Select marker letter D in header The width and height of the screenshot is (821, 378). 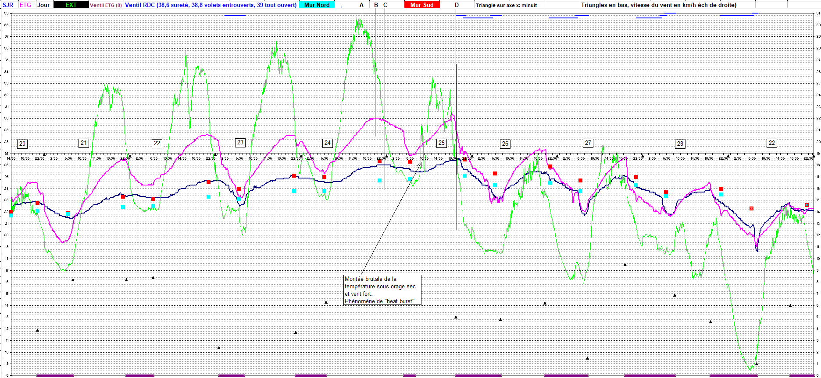point(457,5)
